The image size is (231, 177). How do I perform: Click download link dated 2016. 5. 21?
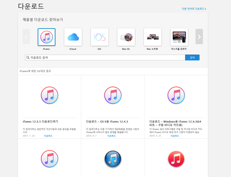click(x=175, y=136)
